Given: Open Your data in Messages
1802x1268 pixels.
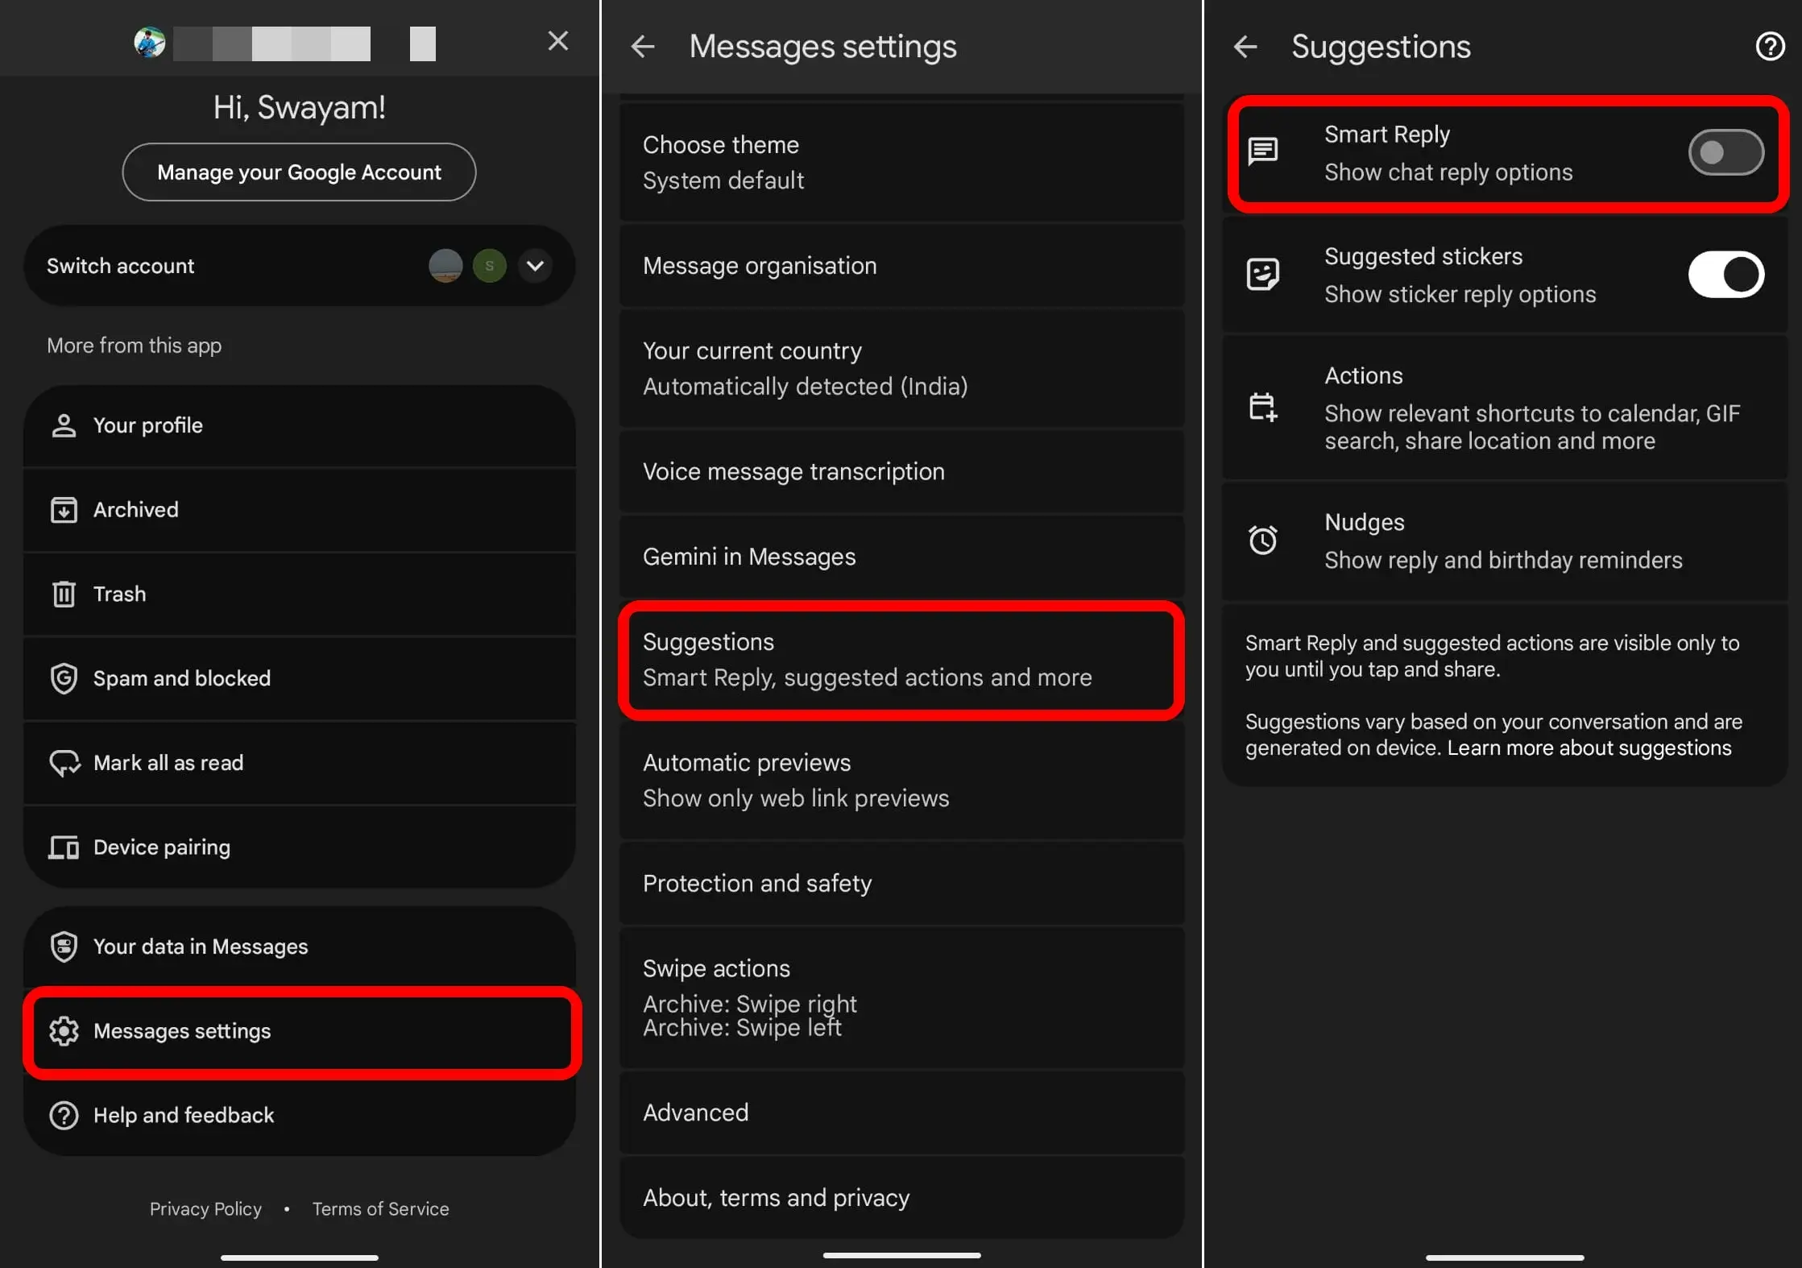Looking at the screenshot, I should click(x=199, y=946).
